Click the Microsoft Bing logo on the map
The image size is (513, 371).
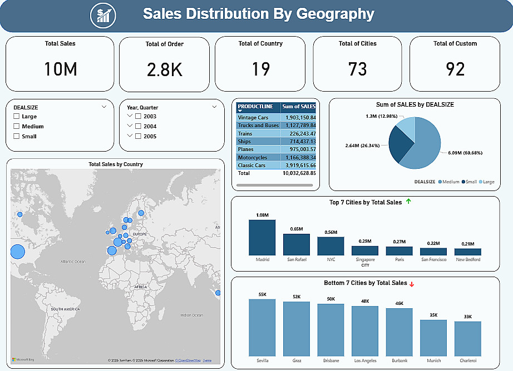[x=23, y=359]
